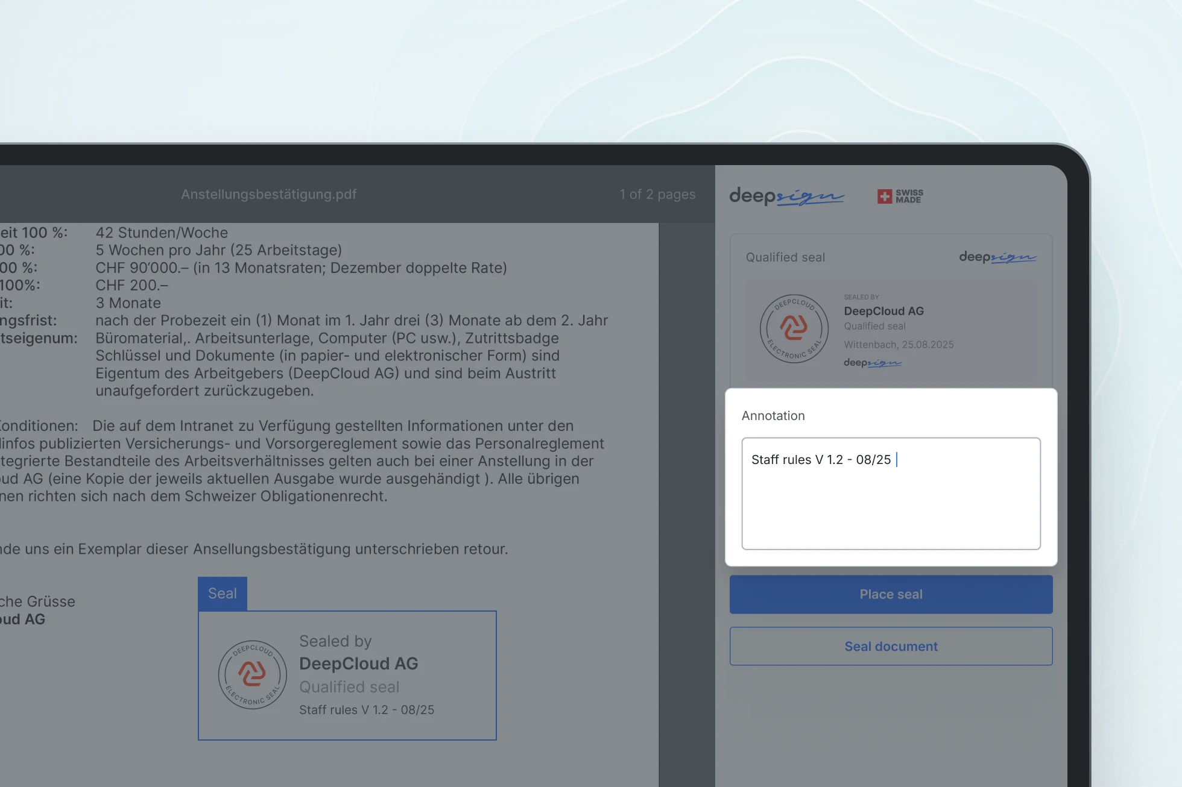This screenshot has width=1182, height=787.
Task: Click the Qualified seal card title
Action: pos(785,257)
